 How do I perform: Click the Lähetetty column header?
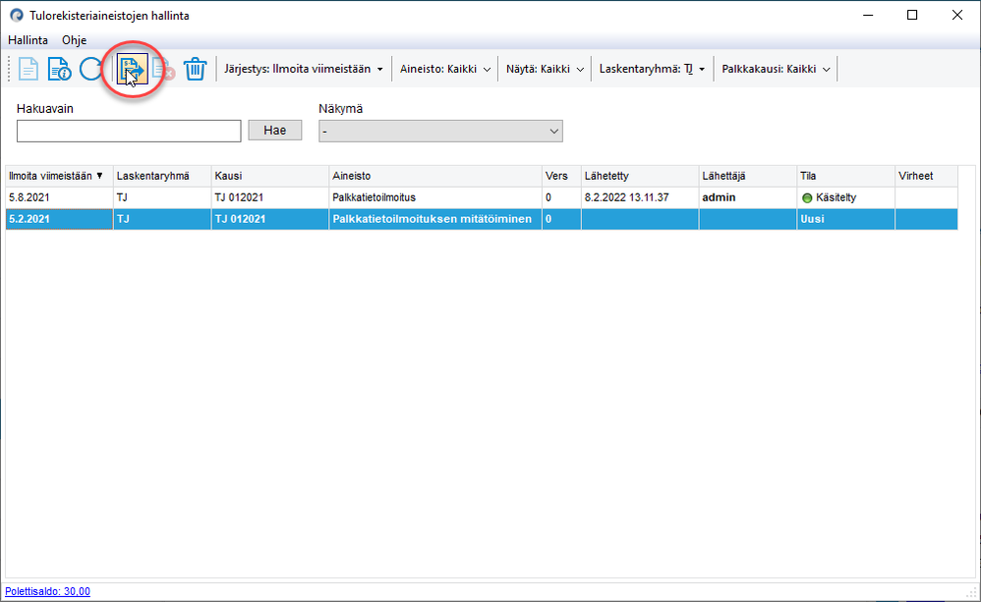(x=639, y=177)
